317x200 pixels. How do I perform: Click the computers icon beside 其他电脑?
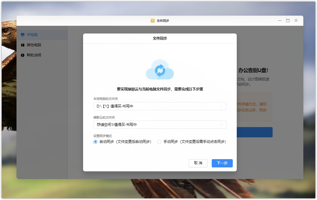23,45
